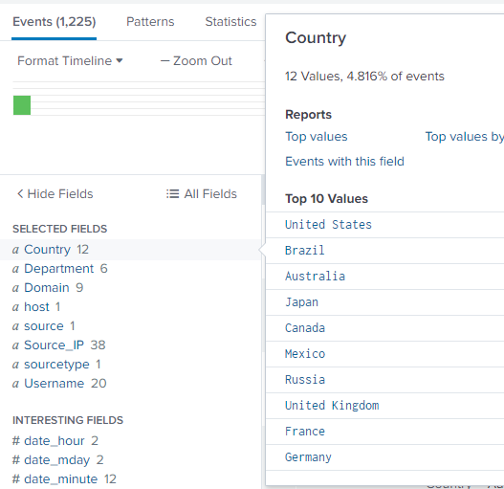504x489 pixels.
Task: Click the Brazil value
Action: (x=305, y=251)
